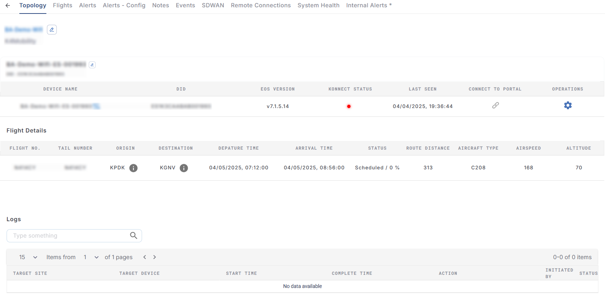Image resolution: width=605 pixels, height=296 pixels.
Task: Select the Remote Connections tab
Action: (261, 5)
